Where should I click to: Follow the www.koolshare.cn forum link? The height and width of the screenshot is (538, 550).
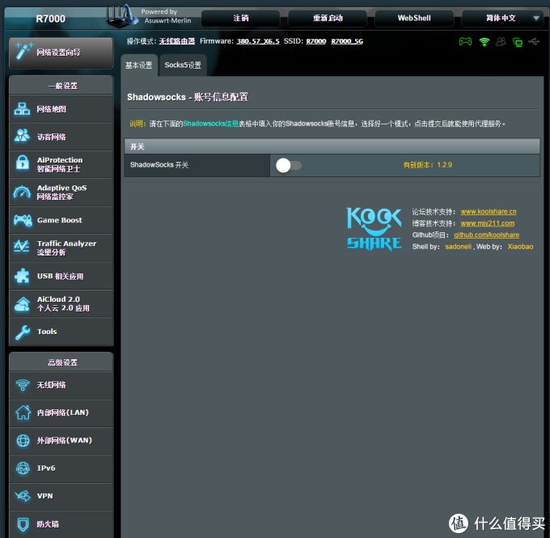click(x=488, y=212)
